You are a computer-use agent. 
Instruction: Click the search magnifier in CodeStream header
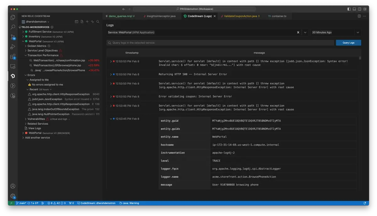pyautogui.click(x=98, y=22)
